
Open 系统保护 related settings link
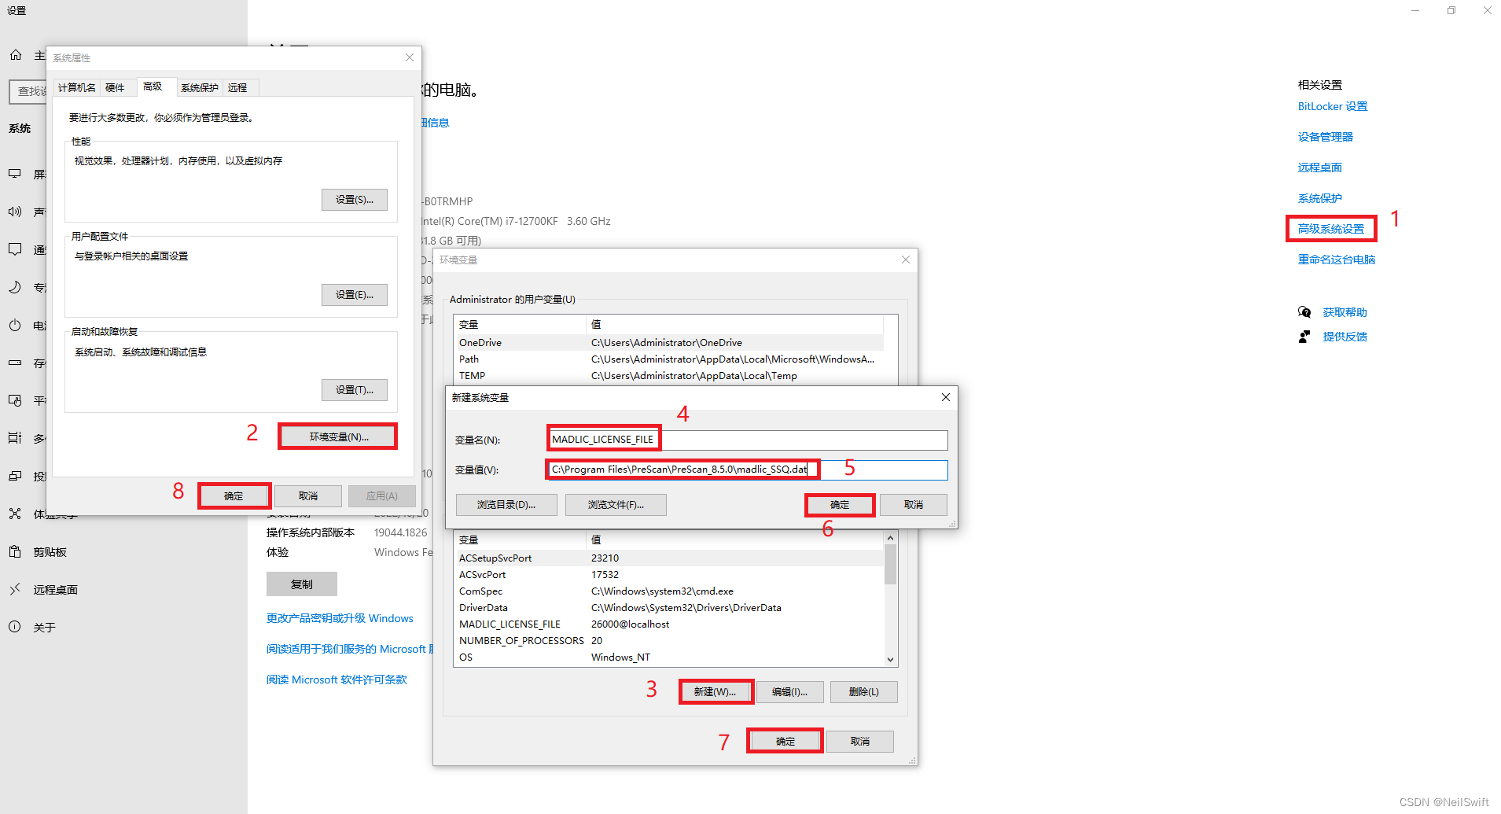(x=1319, y=198)
